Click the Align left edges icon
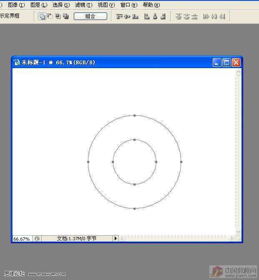The width and height of the screenshot is (259, 280). 147,16
